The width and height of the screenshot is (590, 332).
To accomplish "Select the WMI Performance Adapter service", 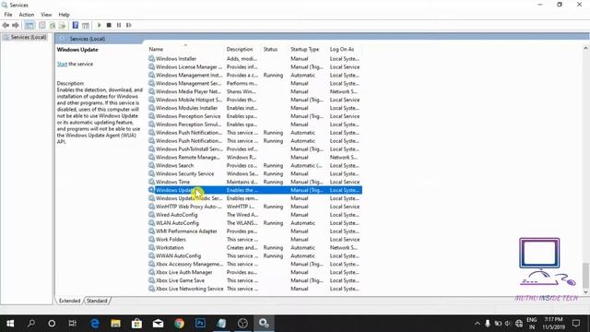I will [254, 231].
